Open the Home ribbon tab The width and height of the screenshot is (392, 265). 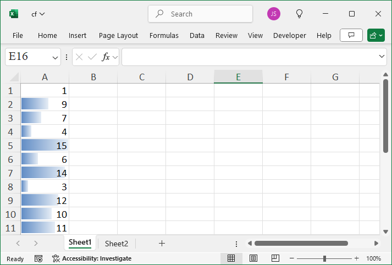47,36
